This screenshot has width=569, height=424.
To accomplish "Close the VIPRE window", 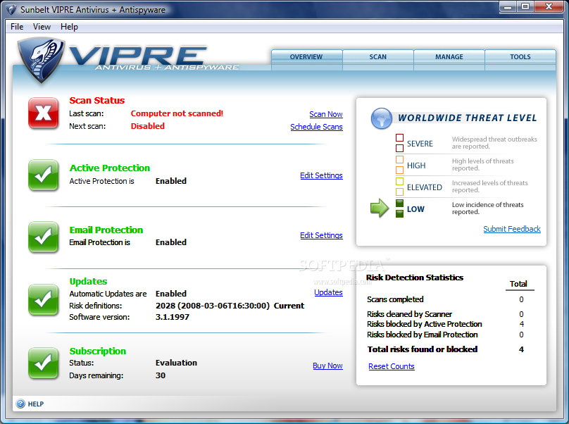I will pyautogui.click(x=549, y=6).
